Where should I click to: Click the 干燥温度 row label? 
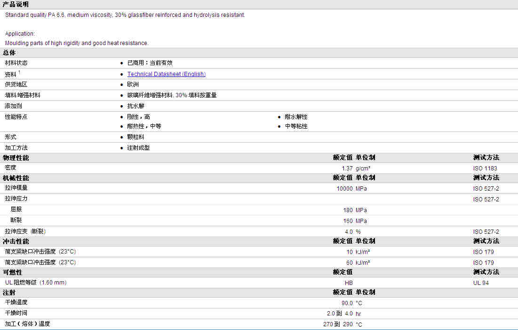(16, 302)
